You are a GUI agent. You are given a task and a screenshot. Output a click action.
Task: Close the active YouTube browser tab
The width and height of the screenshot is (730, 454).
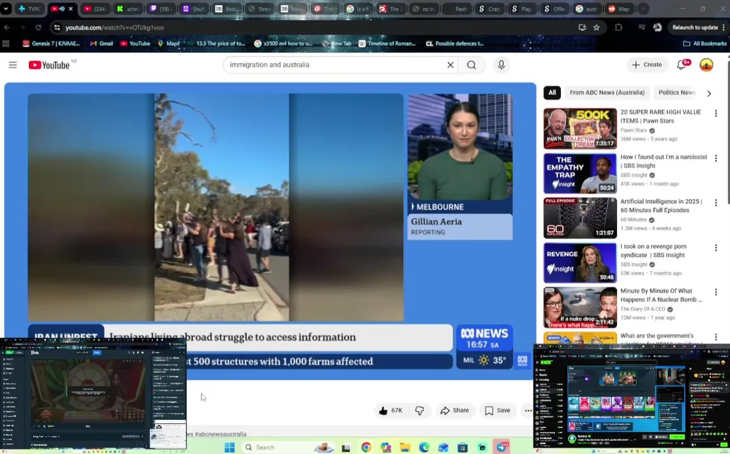[x=71, y=9]
